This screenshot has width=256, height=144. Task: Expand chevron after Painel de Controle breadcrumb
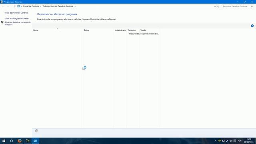(x=41, y=6)
